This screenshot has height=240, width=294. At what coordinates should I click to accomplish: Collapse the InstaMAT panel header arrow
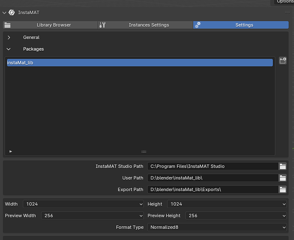(4, 12)
